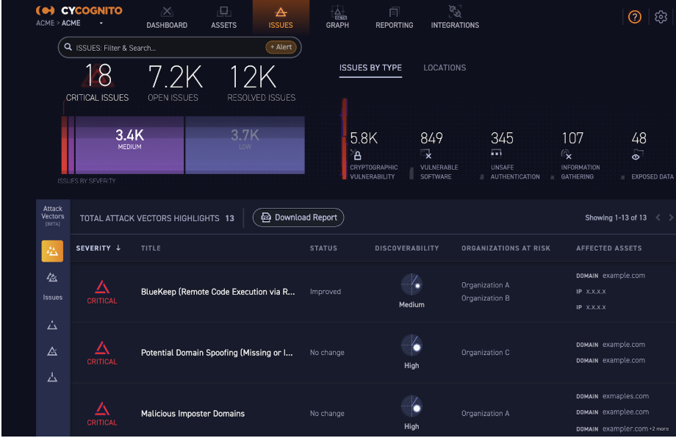
Task: Click the Low severity bar segment
Action: [x=245, y=144]
